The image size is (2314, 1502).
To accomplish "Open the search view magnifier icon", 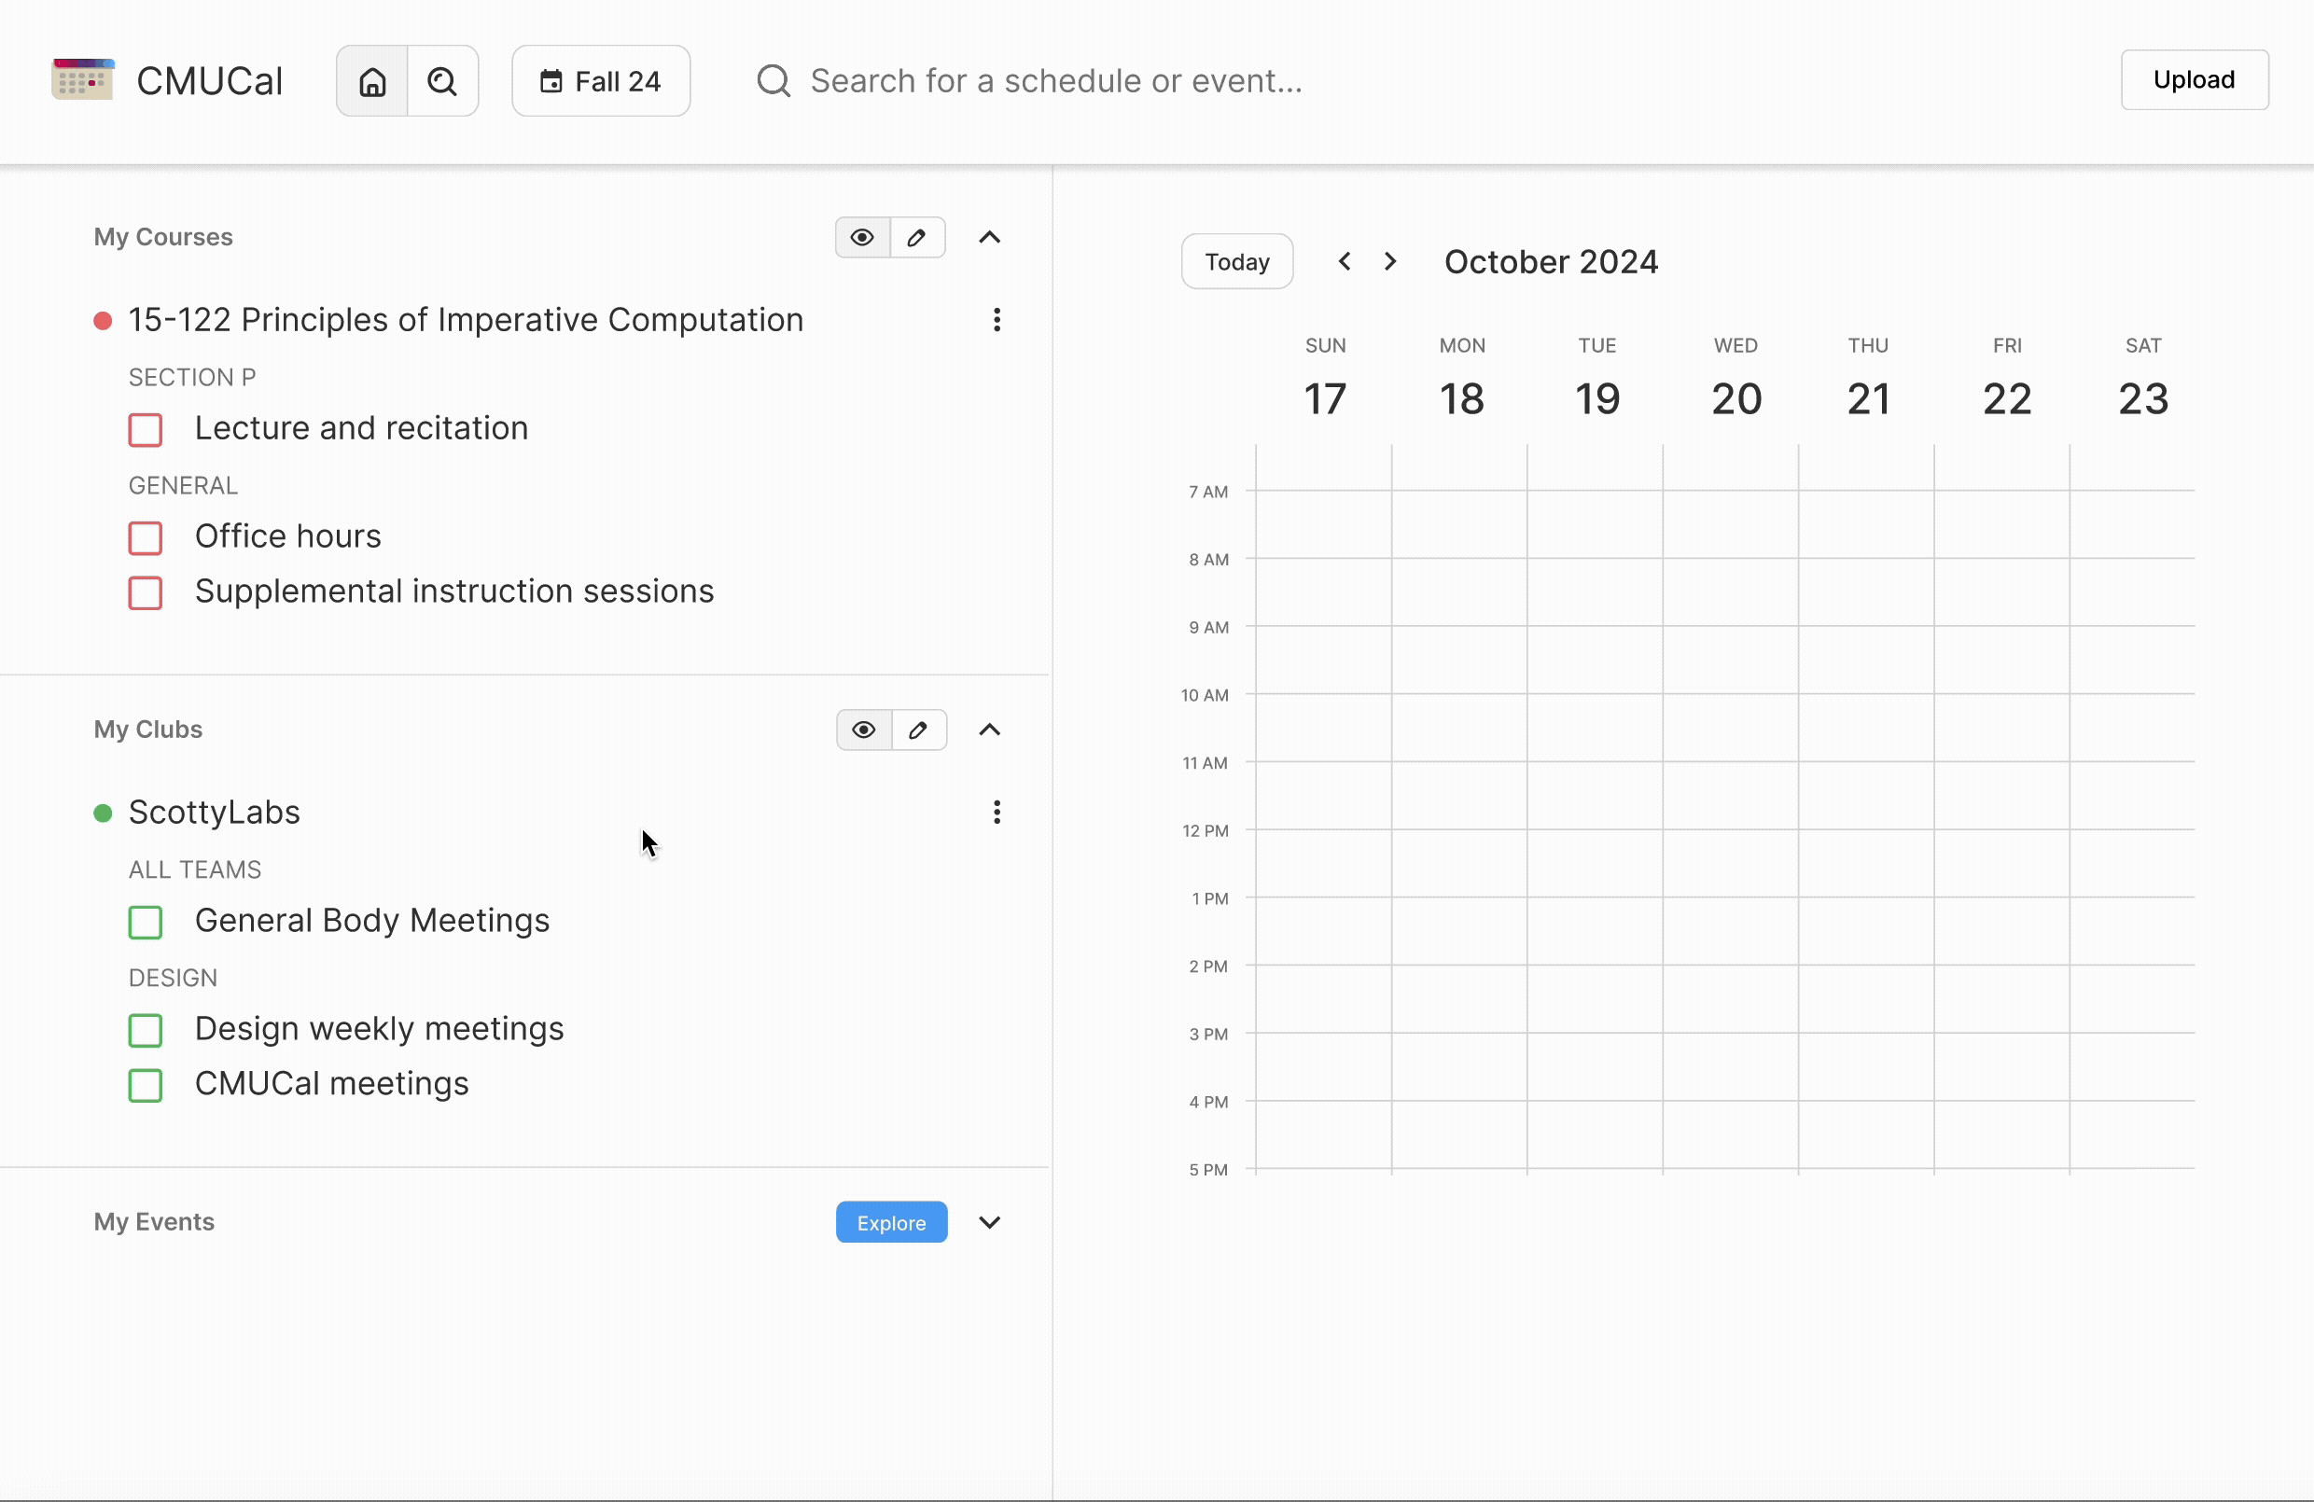I will pyautogui.click(x=442, y=82).
